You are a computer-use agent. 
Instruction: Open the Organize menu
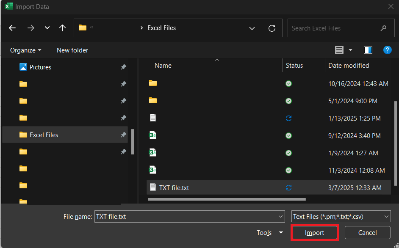pos(25,50)
